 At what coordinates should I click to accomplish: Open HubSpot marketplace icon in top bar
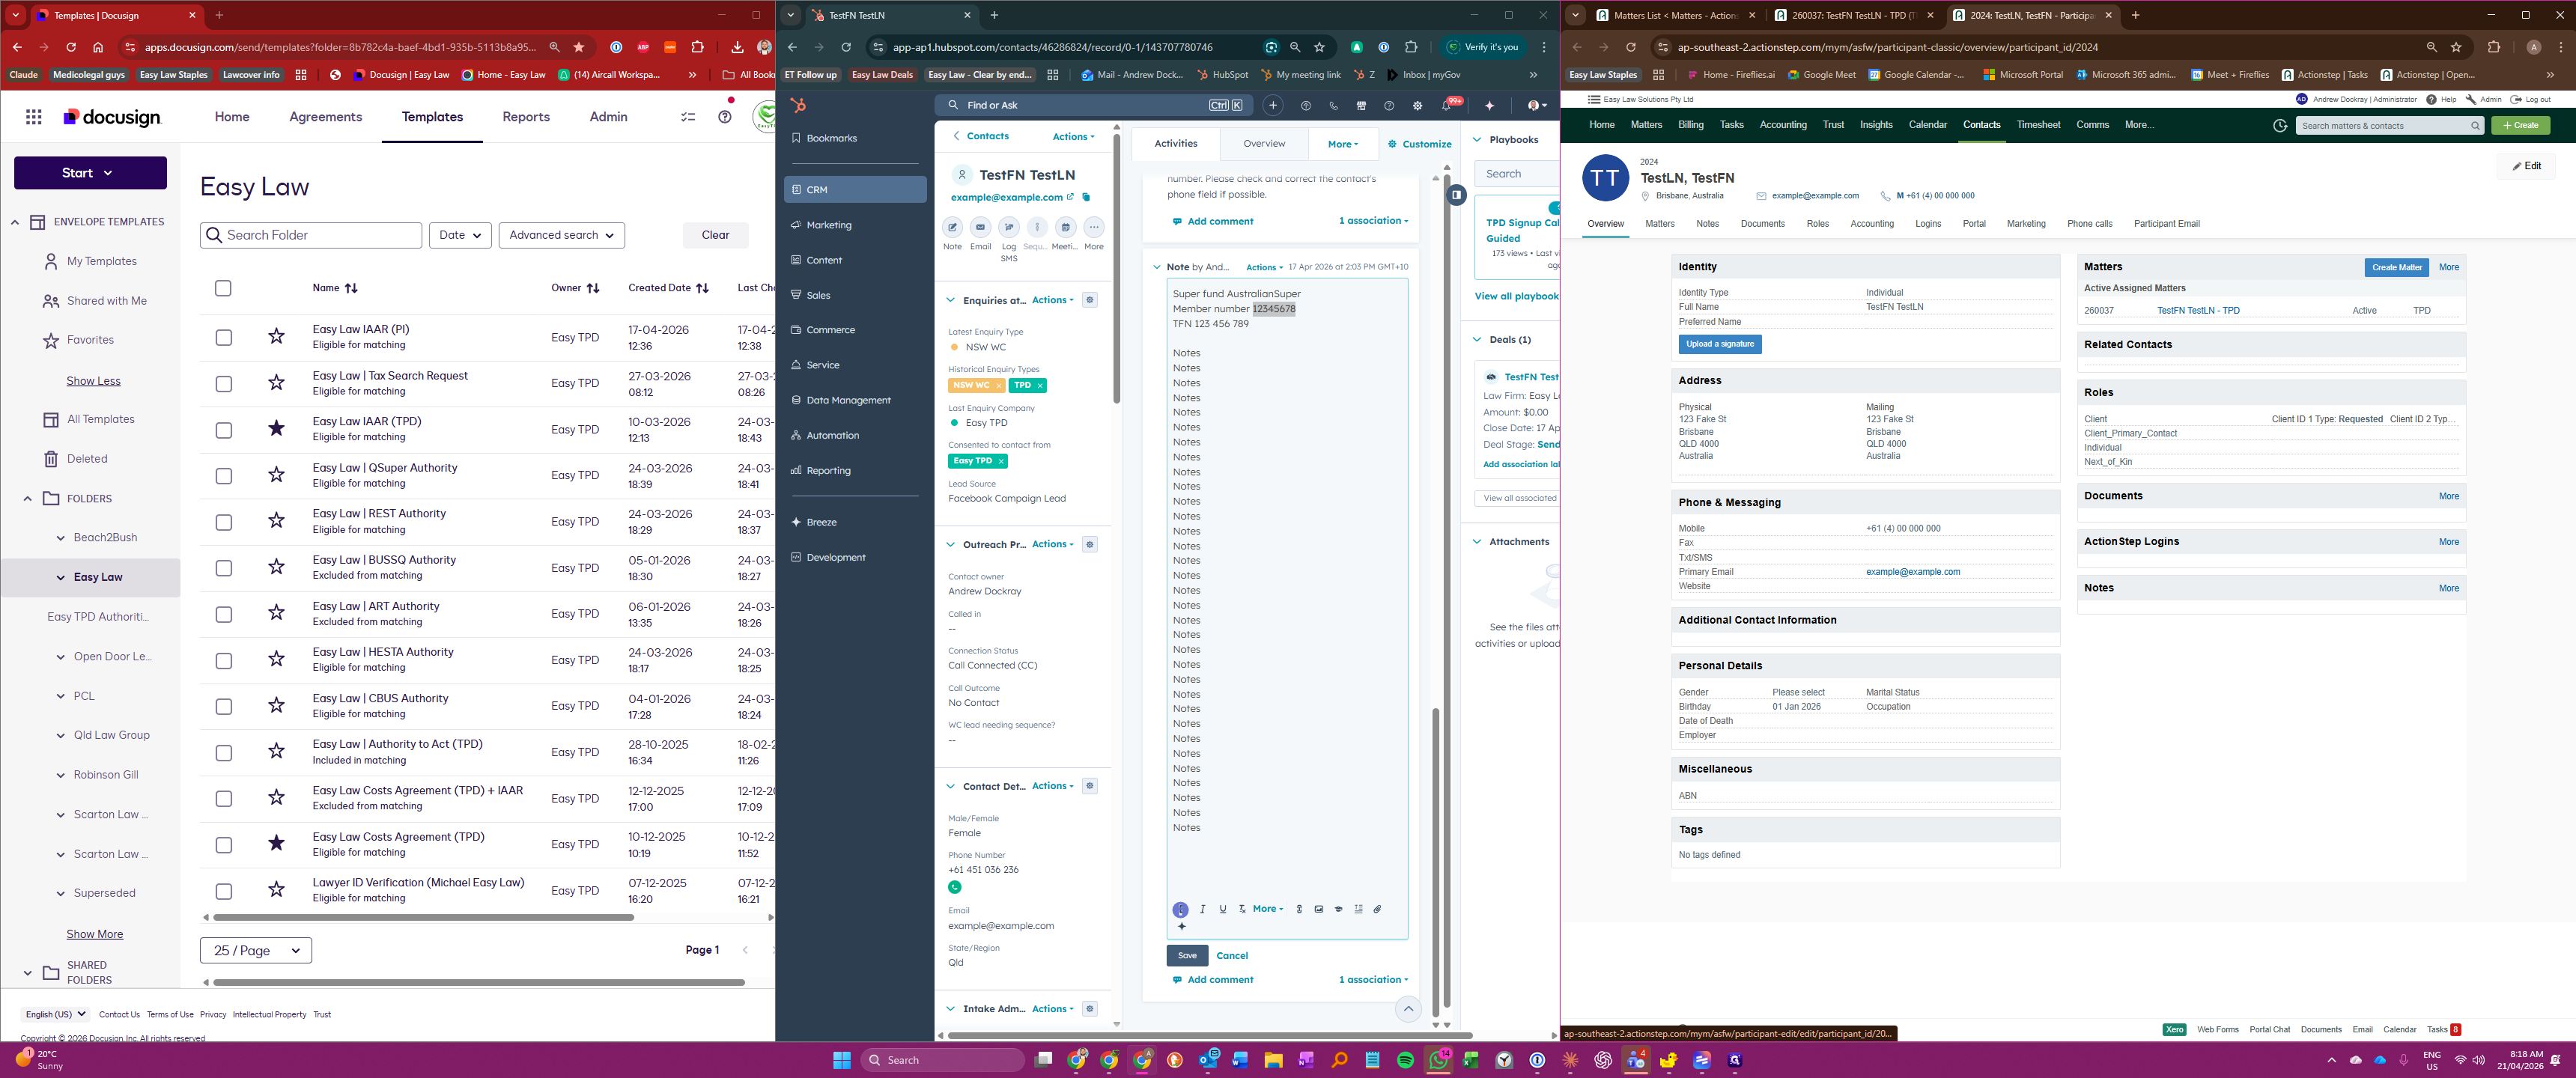pos(1361,106)
